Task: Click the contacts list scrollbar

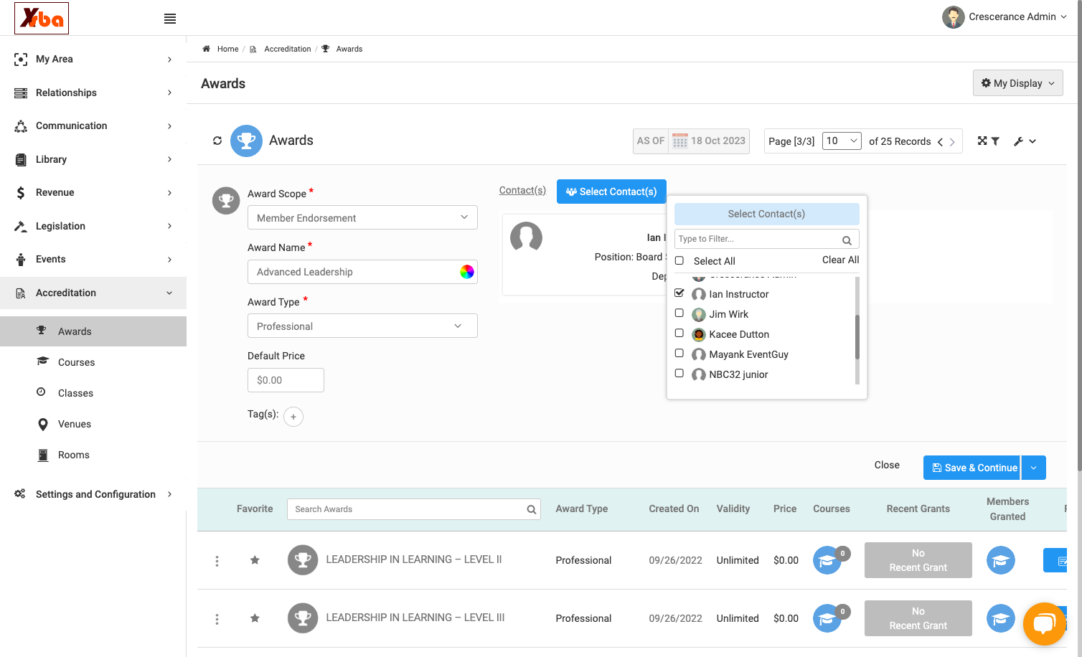Action: pos(857,337)
